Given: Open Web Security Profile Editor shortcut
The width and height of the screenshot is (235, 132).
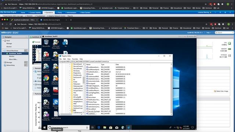Looking at the screenshot, I should pos(55,80).
